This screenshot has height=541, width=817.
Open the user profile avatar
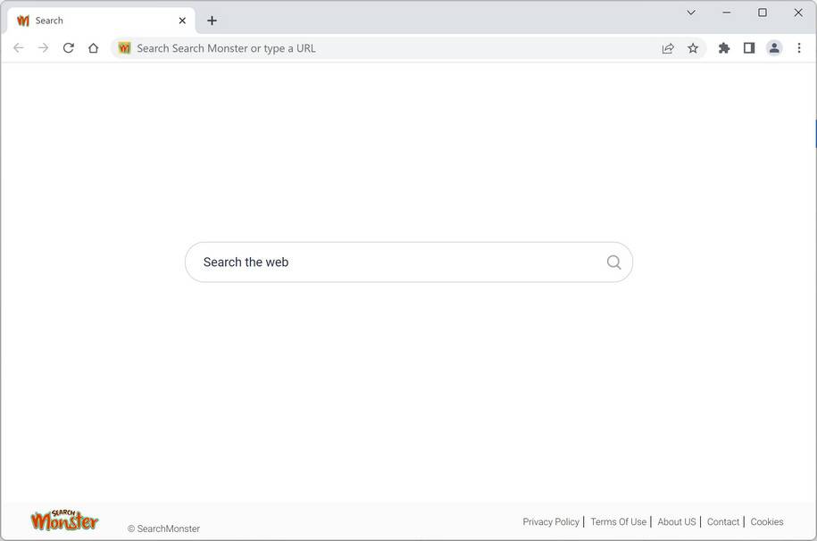coord(774,48)
